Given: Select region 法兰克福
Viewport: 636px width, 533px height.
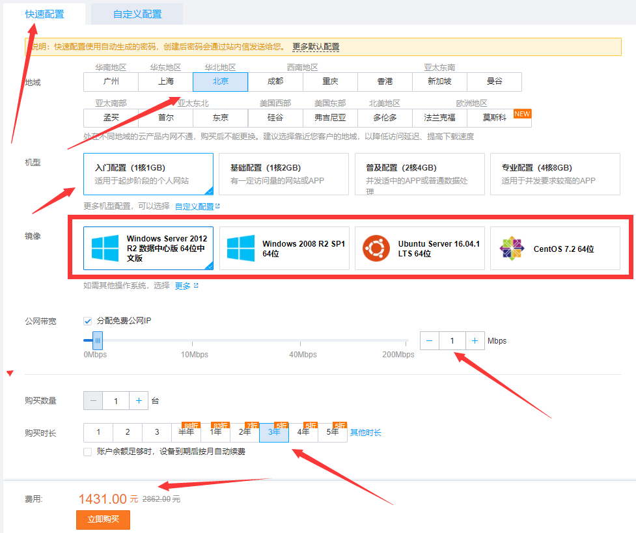Looking at the screenshot, I should click(x=439, y=118).
